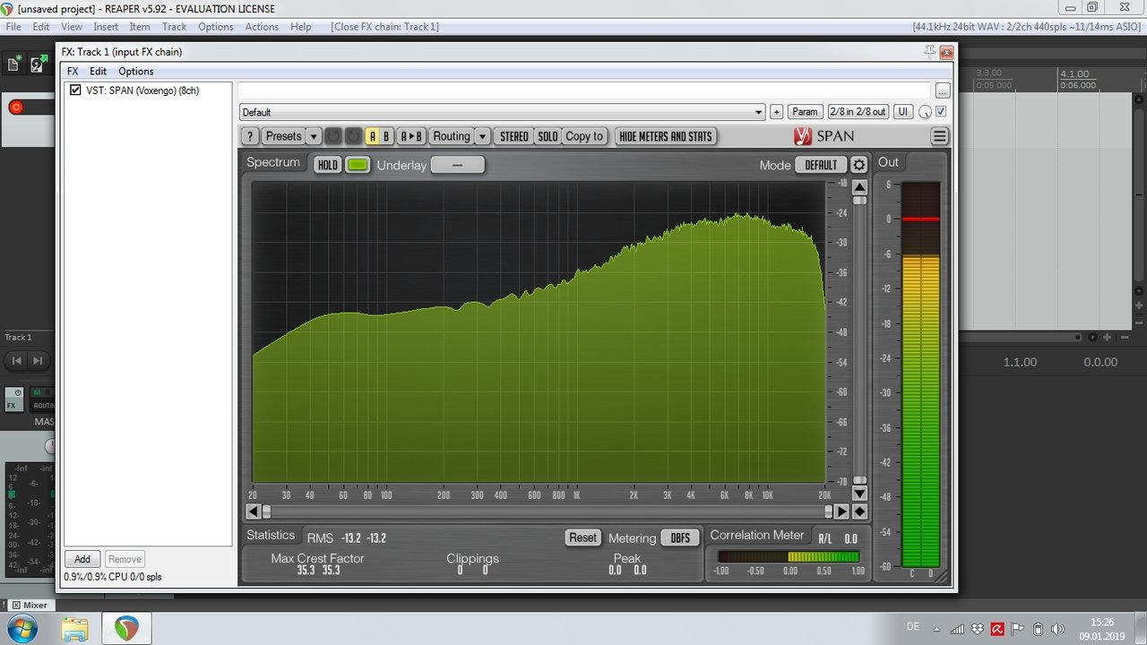Click REAPER icon in taskbar
Image resolution: width=1147 pixels, height=645 pixels.
[126, 628]
